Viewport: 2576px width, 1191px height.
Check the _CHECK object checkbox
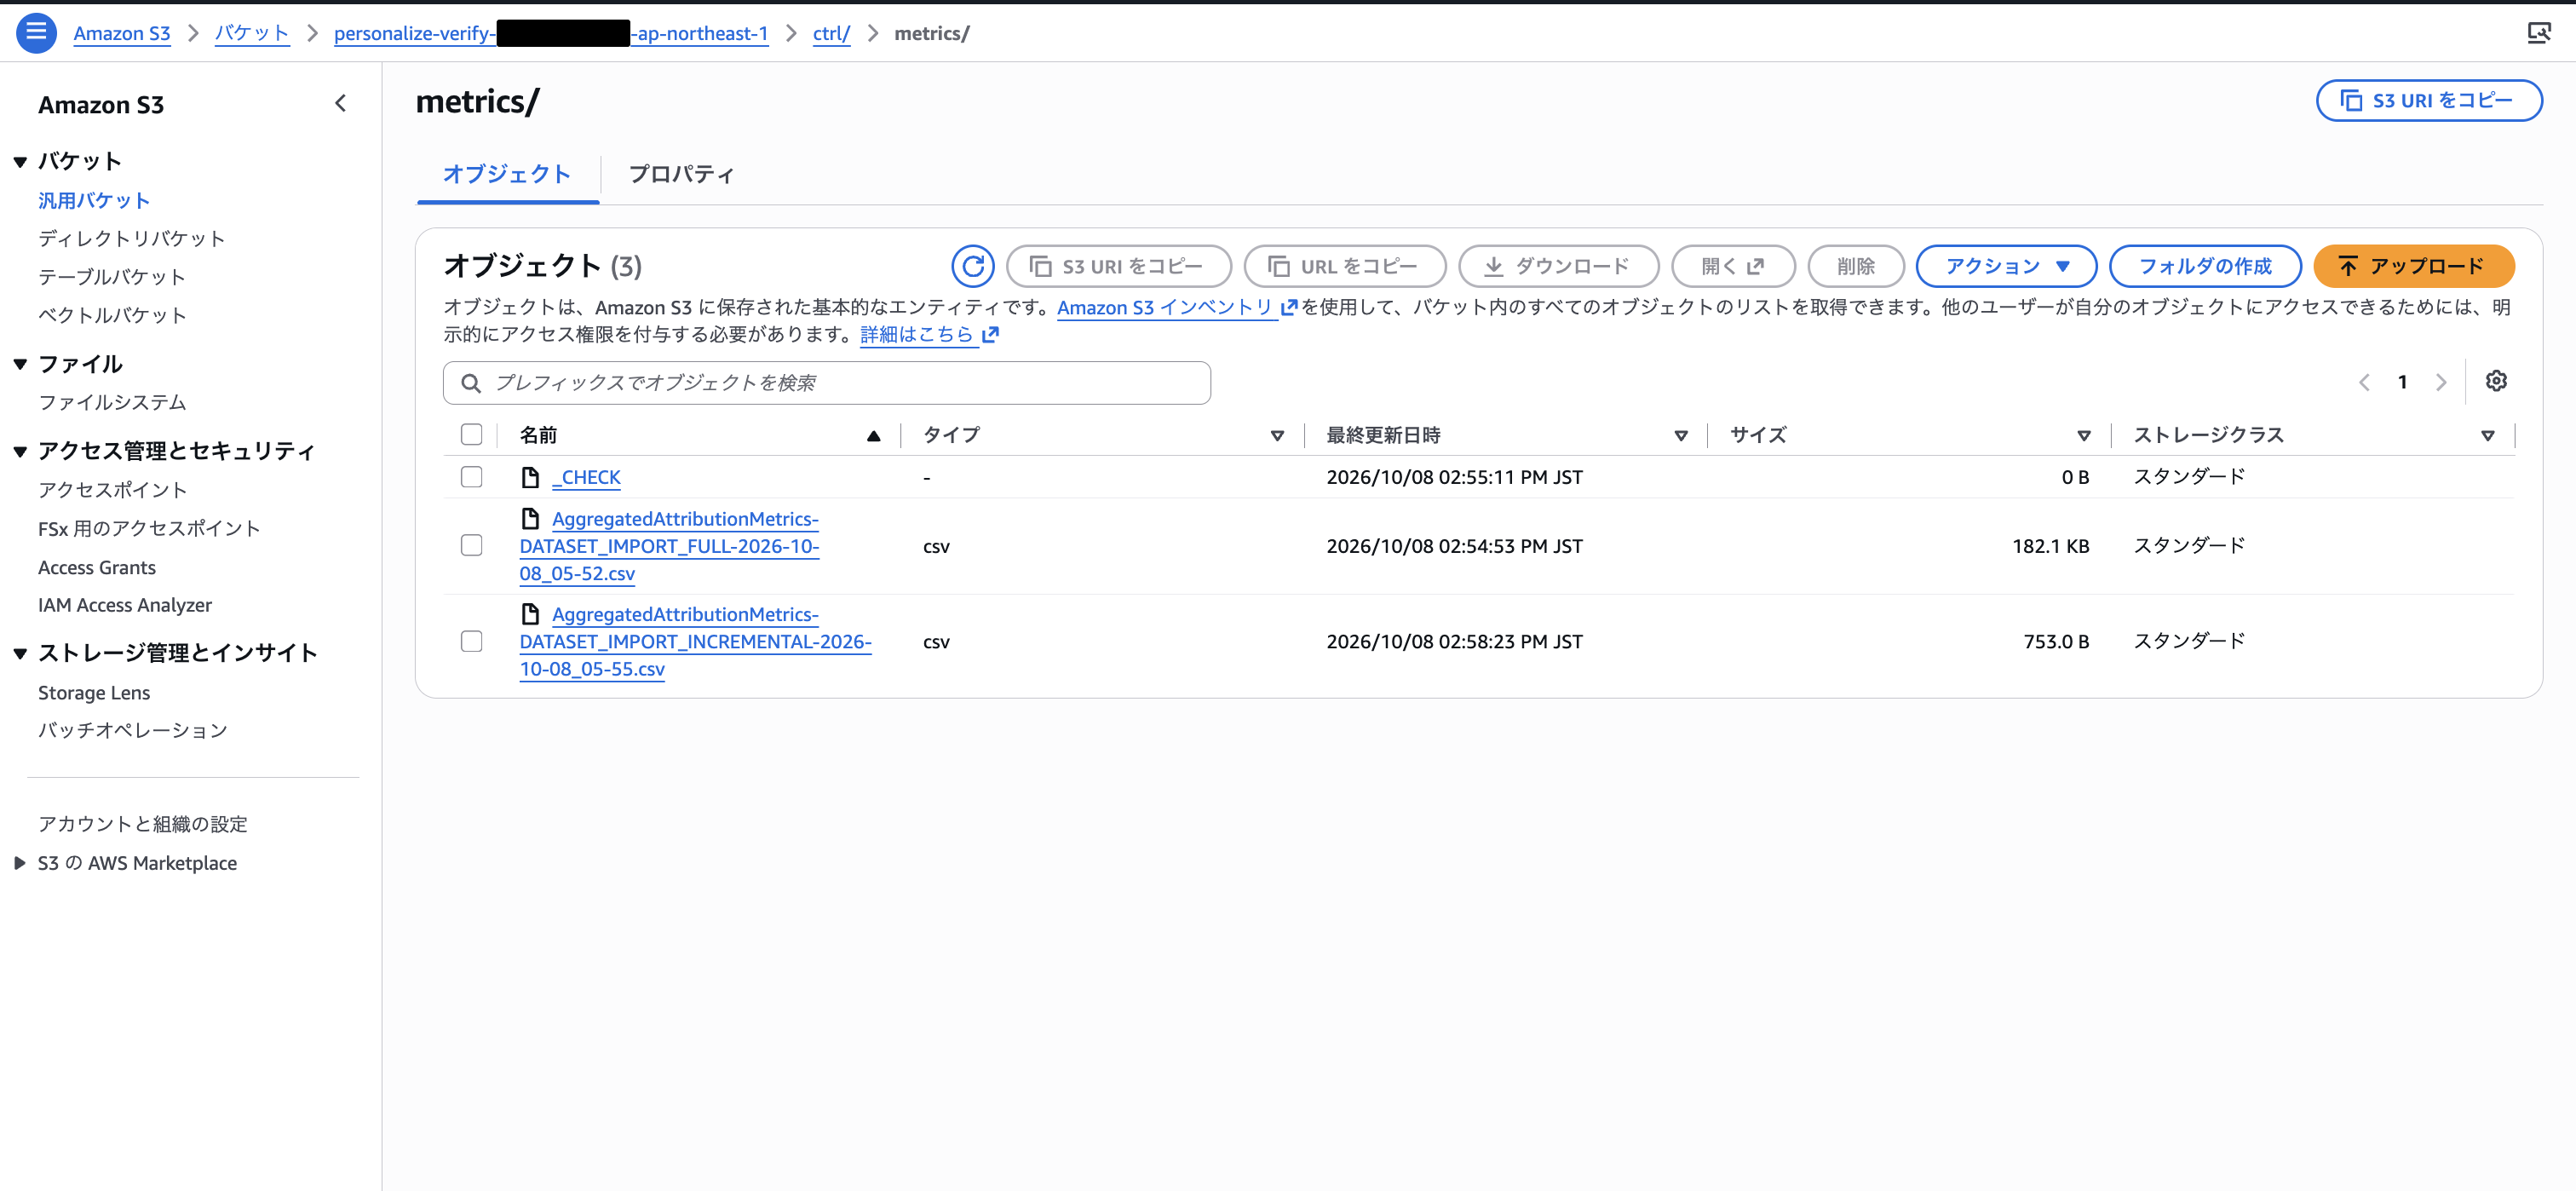(x=471, y=477)
